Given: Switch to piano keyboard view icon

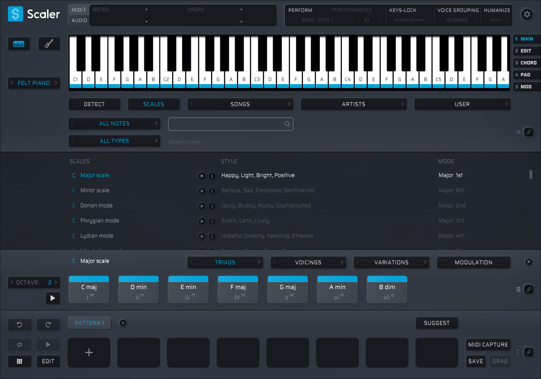Looking at the screenshot, I should point(19,44).
